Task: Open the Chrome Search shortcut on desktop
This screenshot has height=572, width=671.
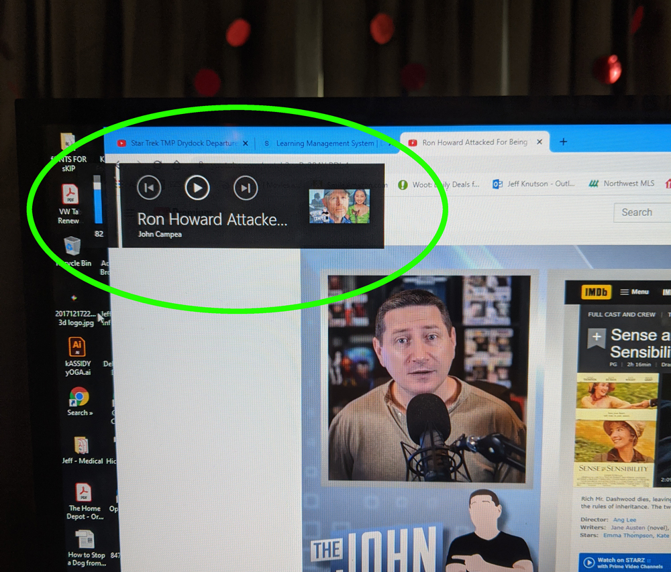Action: click(79, 402)
